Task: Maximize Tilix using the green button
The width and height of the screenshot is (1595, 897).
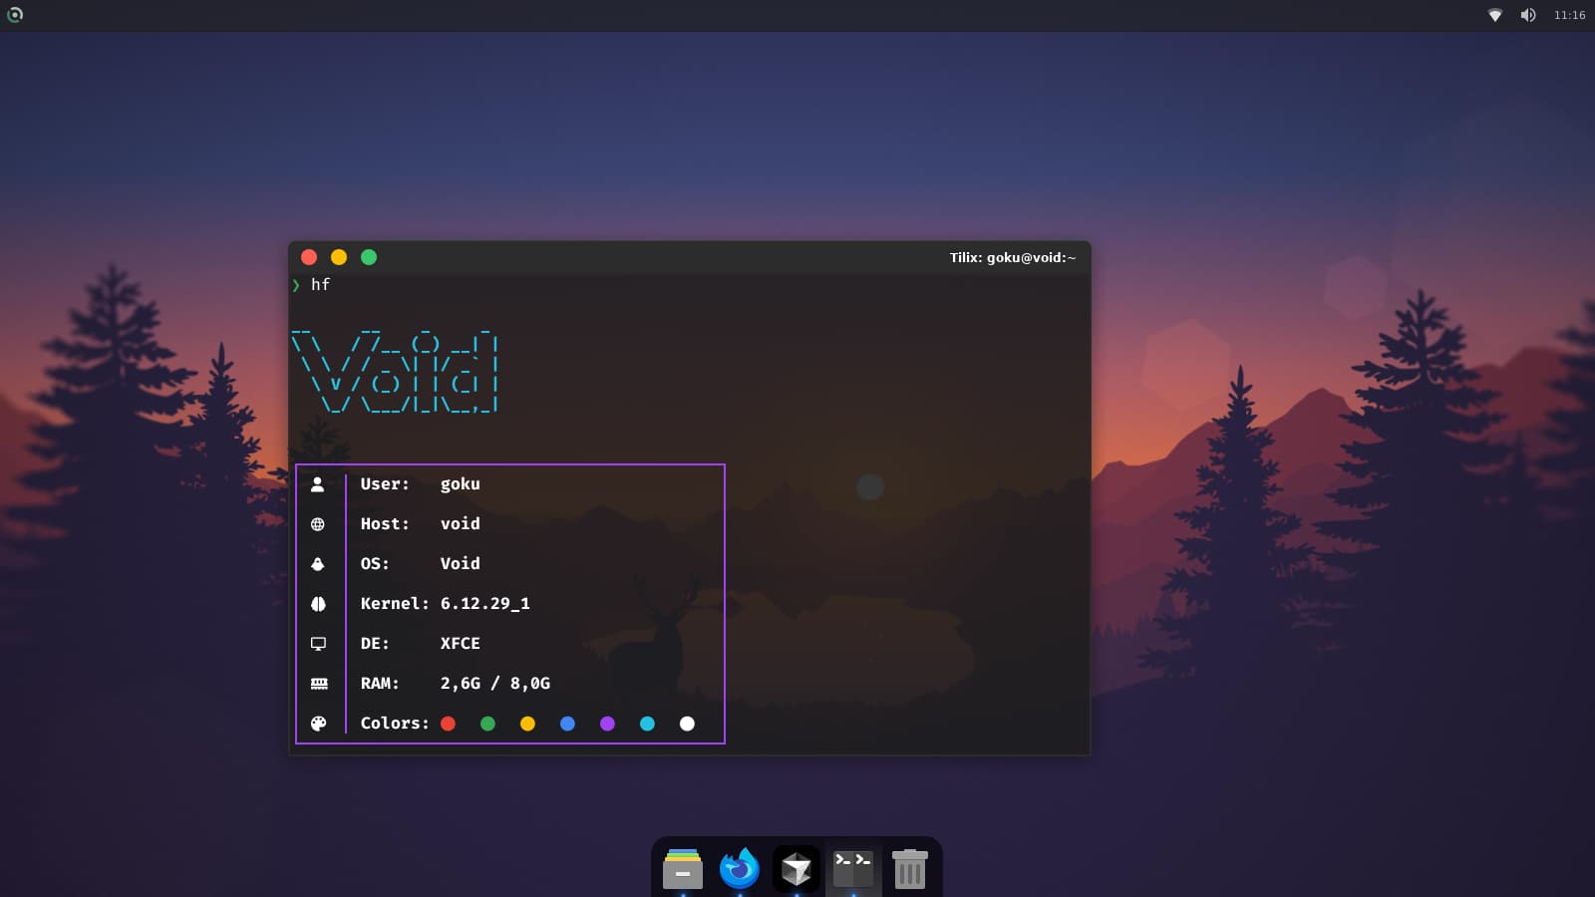Action: pos(369,257)
